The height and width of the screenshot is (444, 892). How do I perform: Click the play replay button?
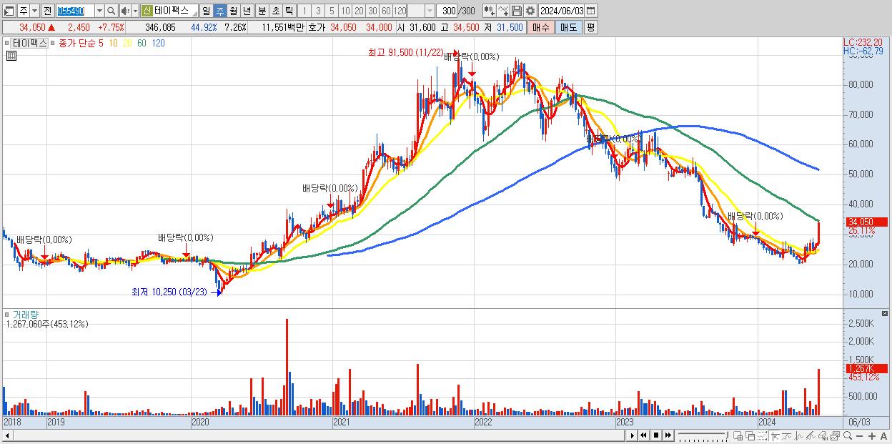[x=633, y=435]
